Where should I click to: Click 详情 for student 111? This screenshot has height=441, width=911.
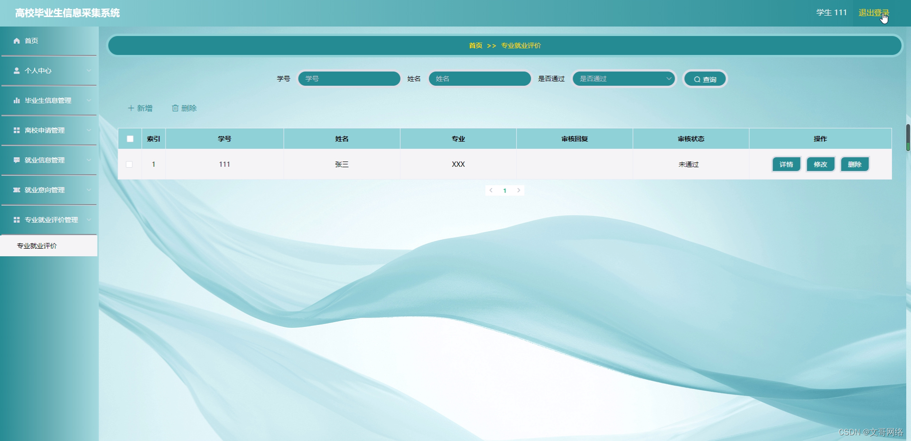point(786,164)
